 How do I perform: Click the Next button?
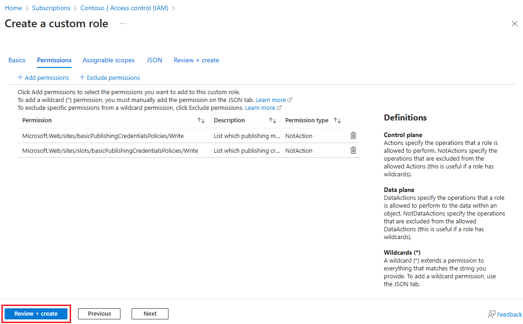150,313
